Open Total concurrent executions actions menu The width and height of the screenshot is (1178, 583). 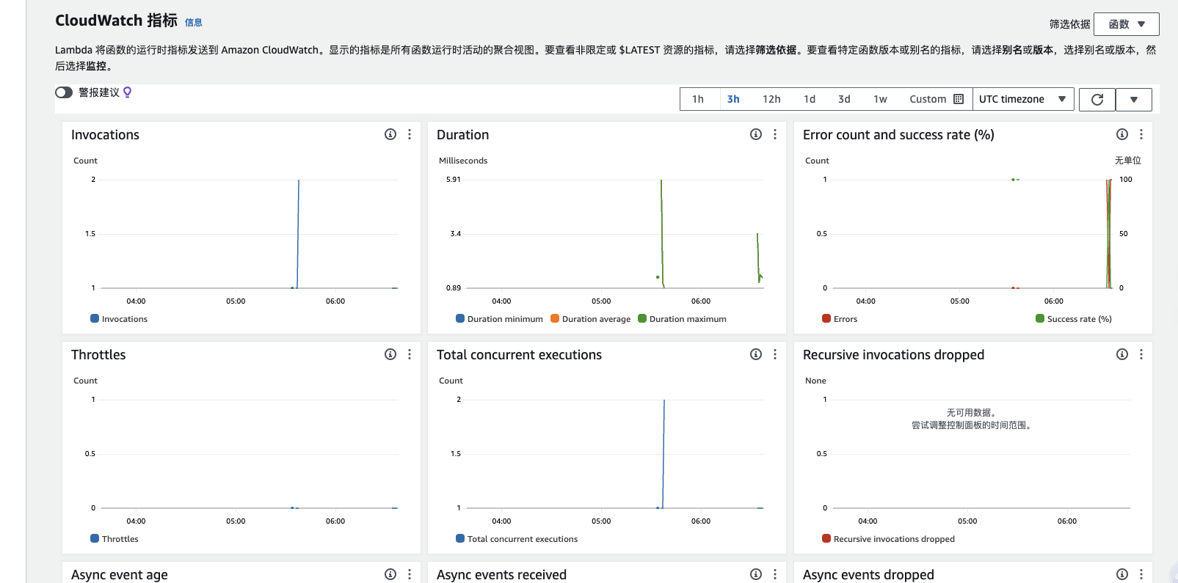(x=775, y=354)
